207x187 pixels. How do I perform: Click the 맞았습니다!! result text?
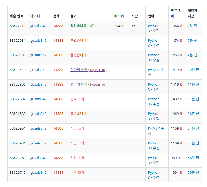point(79,26)
